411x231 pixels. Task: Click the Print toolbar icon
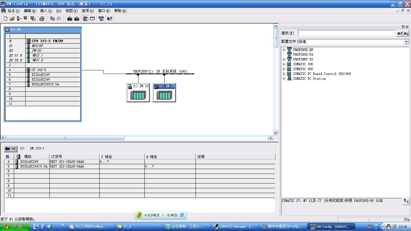pos(42,19)
